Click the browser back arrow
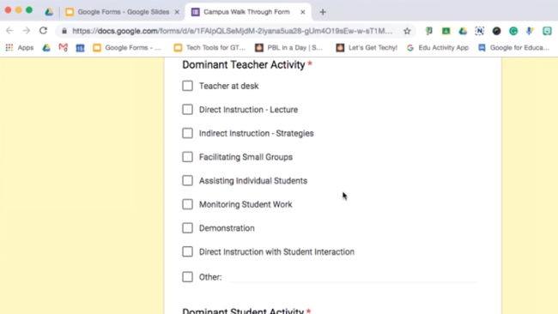The image size is (558, 314). [x=9, y=31]
